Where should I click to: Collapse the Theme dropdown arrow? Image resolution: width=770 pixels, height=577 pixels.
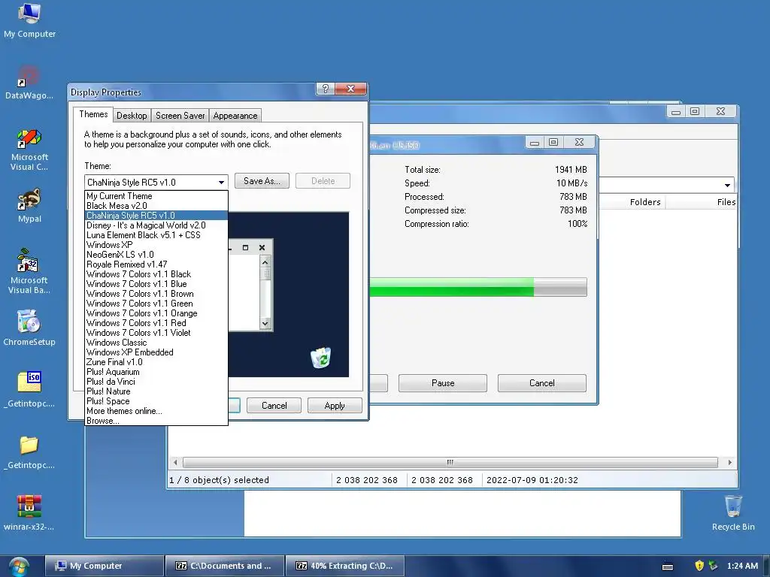click(x=222, y=182)
